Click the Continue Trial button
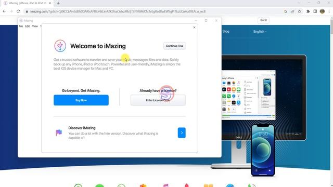 pyautogui.click(x=174, y=46)
